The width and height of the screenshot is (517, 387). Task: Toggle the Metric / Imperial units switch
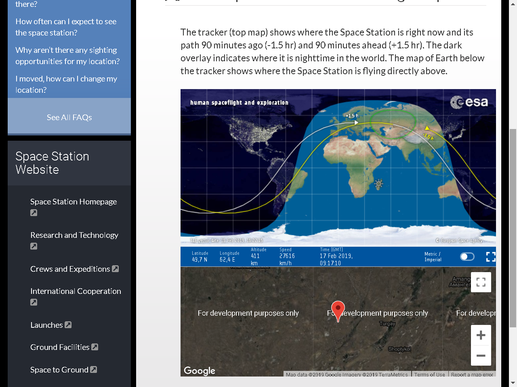point(467,257)
